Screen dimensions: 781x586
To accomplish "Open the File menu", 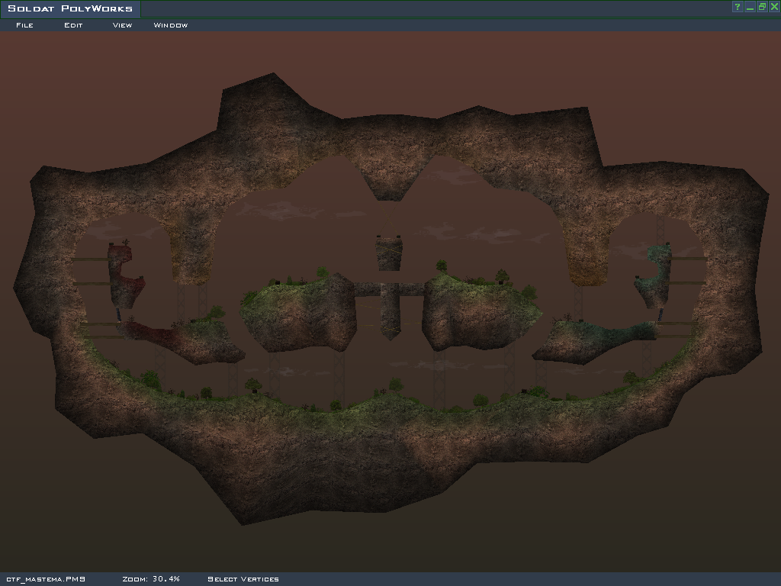I will coord(24,25).
